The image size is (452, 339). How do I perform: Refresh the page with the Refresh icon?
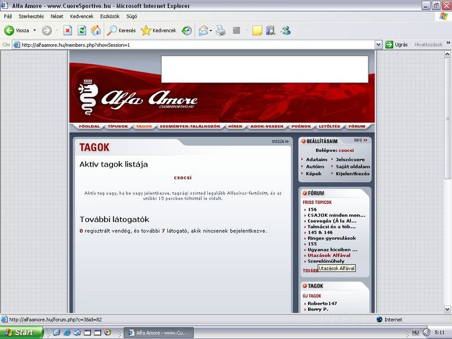pyautogui.click(x=82, y=31)
